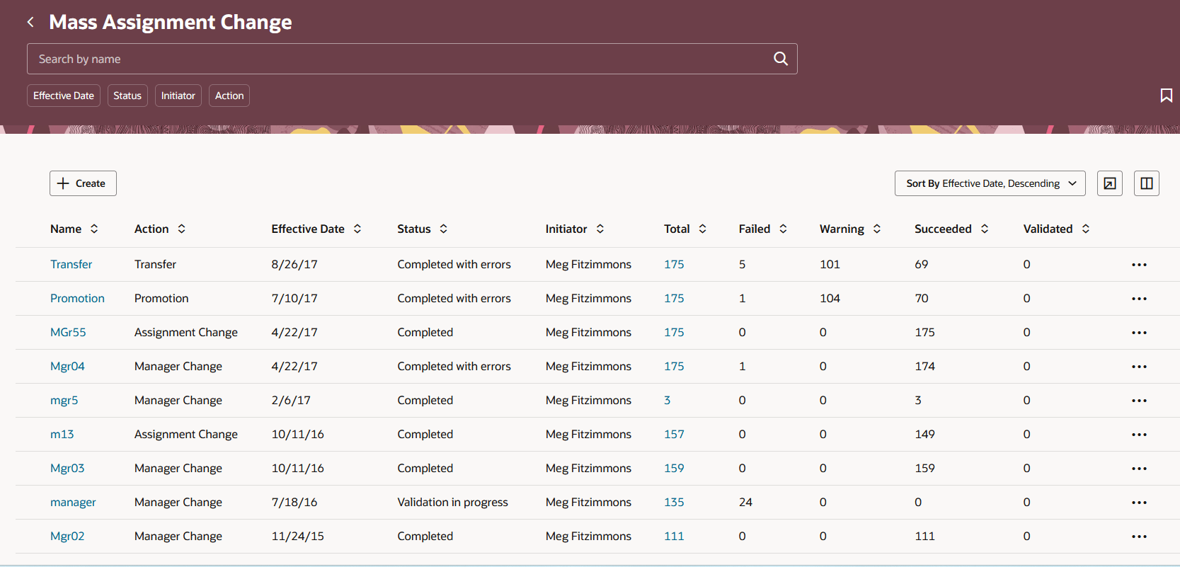Click total 157 in m13 row

point(674,434)
